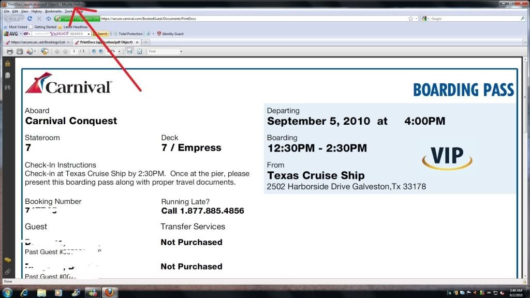Click the PDF collaborate globe icon
This screenshot has width=530, height=298.
[x=45, y=51]
